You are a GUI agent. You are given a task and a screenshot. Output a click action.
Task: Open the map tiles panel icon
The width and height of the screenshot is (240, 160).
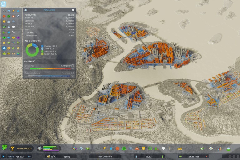[x=211, y=148]
